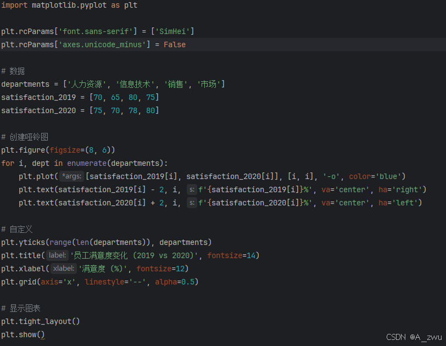The image size is (446, 346).
Task: Click the '# 创建哑铃图' comment
Action: 25,137
